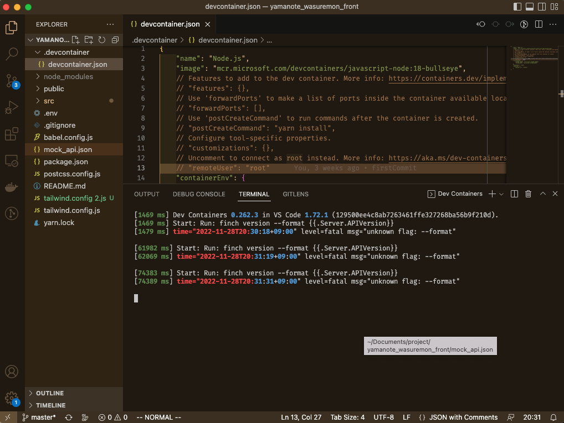Change the UTF-8 file encoding
This screenshot has height=423, width=564.
(x=383, y=417)
